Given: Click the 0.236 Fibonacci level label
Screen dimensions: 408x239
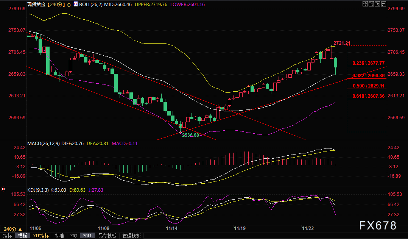Looking at the screenshot, I should [368, 63].
